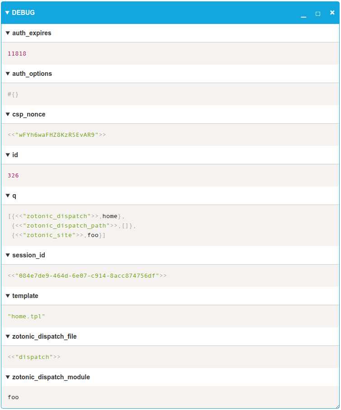Click the csp_nonce heading label

tap(29, 114)
